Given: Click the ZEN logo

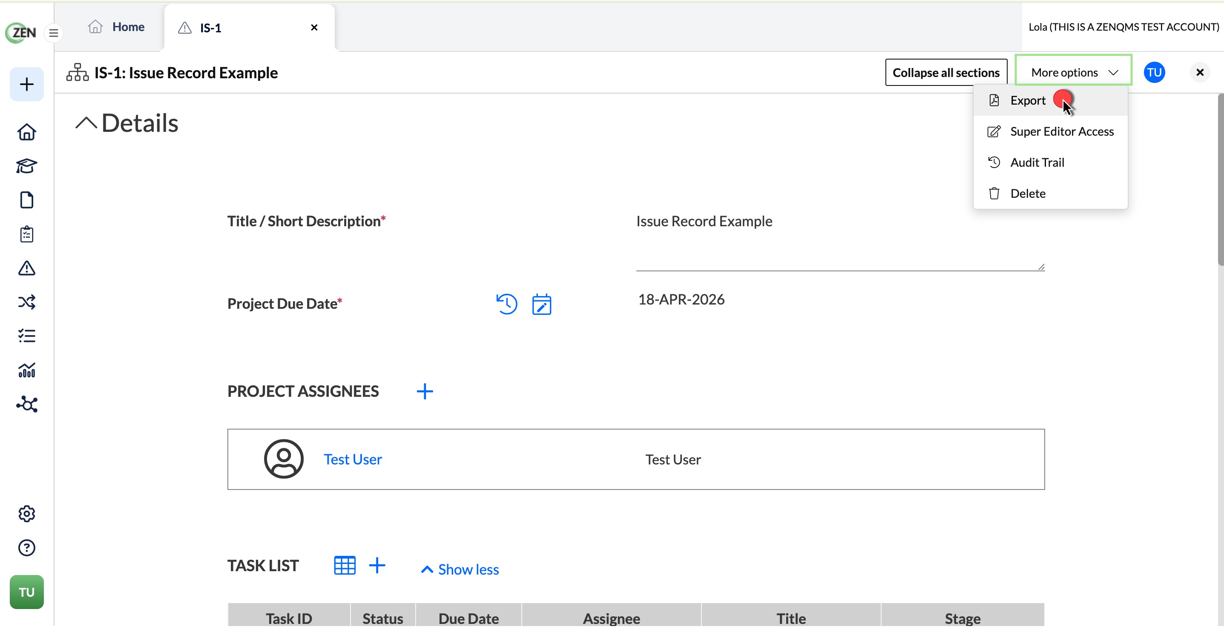Looking at the screenshot, I should pyautogui.click(x=20, y=32).
